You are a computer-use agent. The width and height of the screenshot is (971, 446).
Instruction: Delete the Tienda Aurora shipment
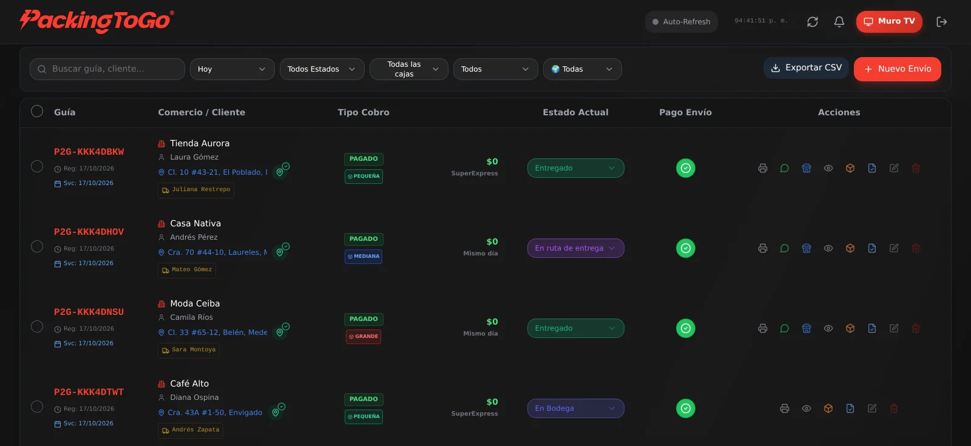tap(916, 168)
